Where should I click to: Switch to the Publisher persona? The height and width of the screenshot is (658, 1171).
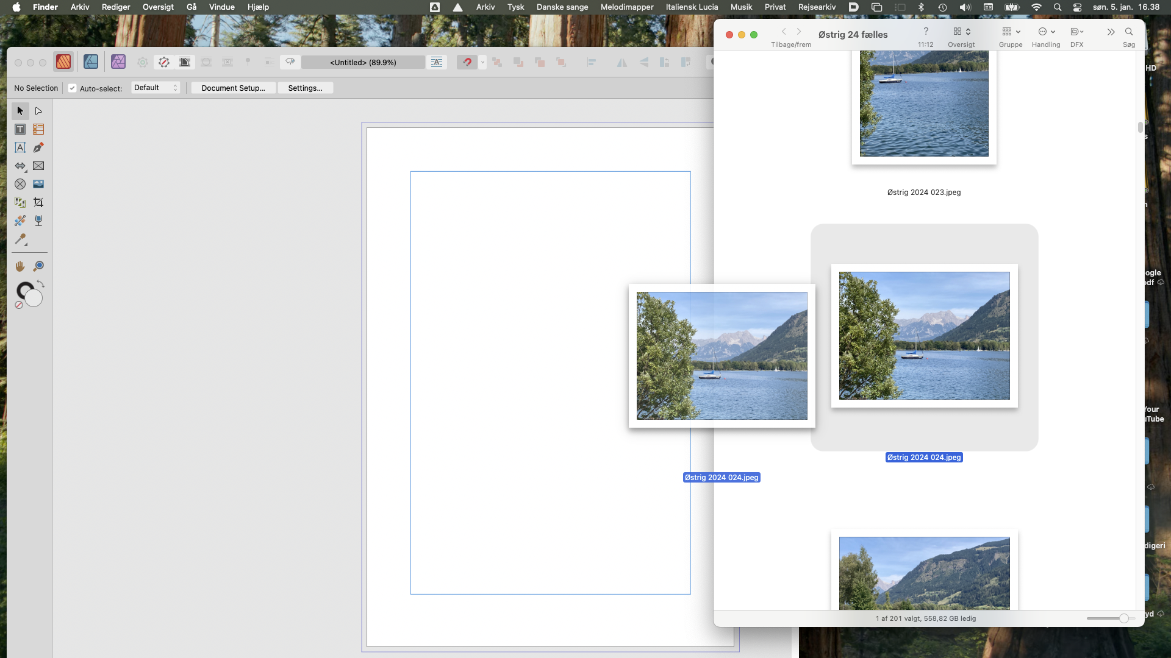click(x=63, y=62)
